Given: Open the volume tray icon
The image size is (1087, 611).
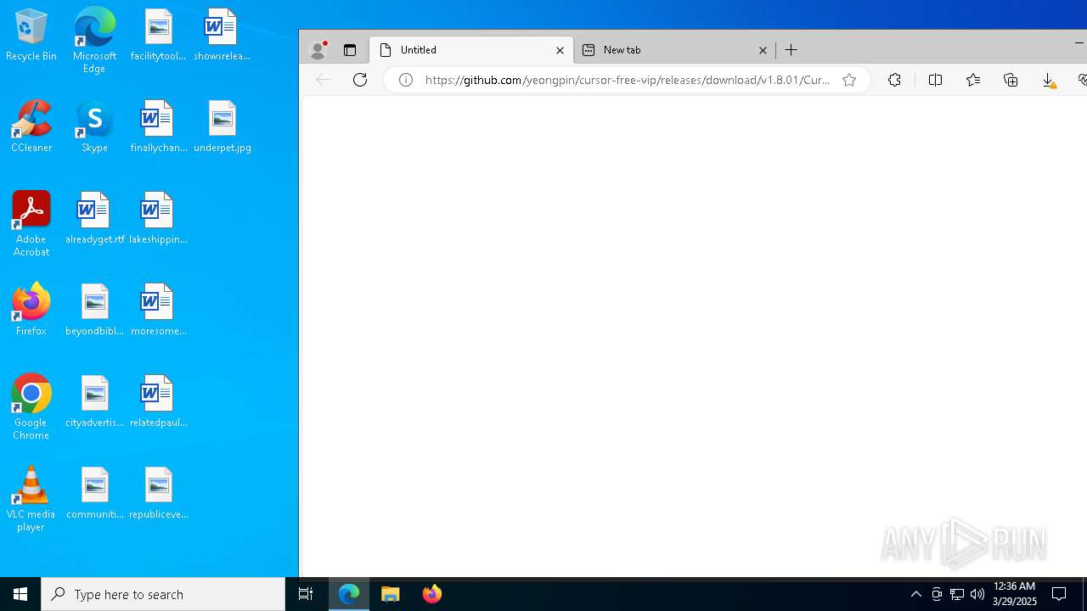Looking at the screenshot, I should (977, 594).
